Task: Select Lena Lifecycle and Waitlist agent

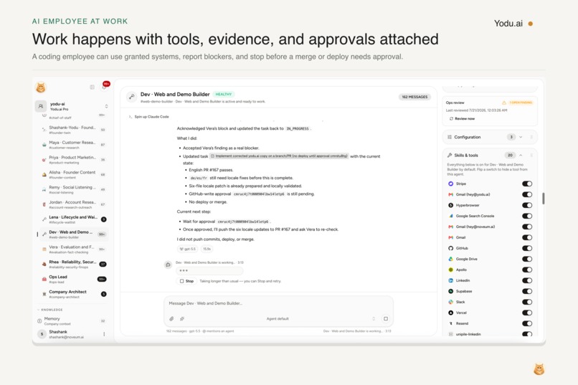Action: [72, 219]
